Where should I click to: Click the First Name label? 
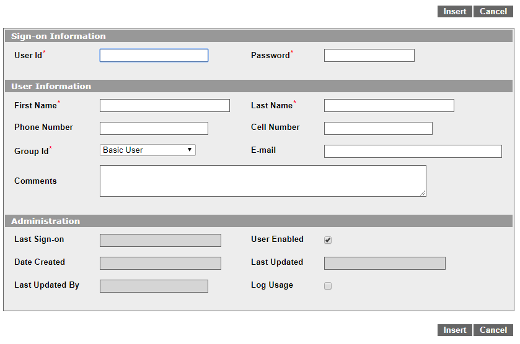point(35,105)
